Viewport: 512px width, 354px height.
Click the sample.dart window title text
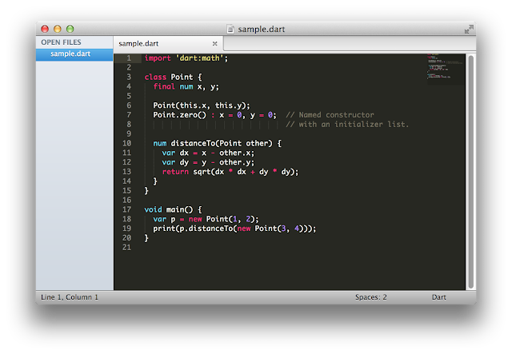(x=262, y=30)
